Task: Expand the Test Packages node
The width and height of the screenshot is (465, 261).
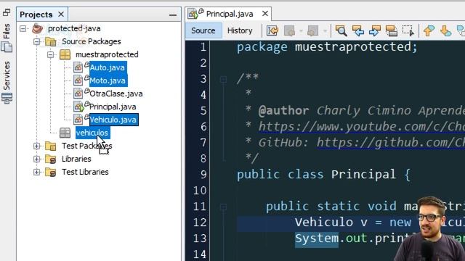Action: click(36, 146)
